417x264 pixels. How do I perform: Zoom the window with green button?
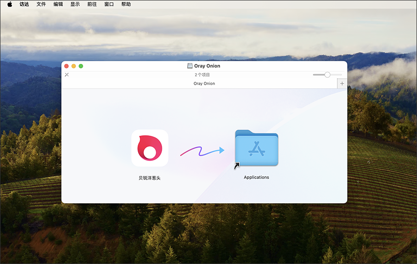81,66
